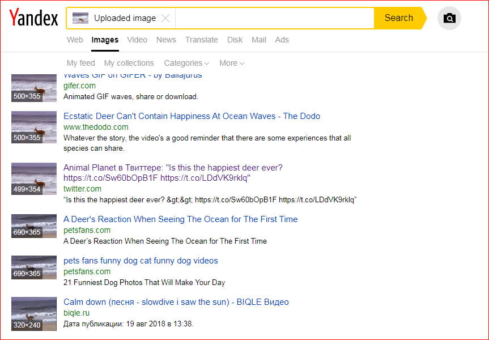Viewport: 489px width, 340px height.
Task: Switch to the Web tab
Action: click(75, 40)
